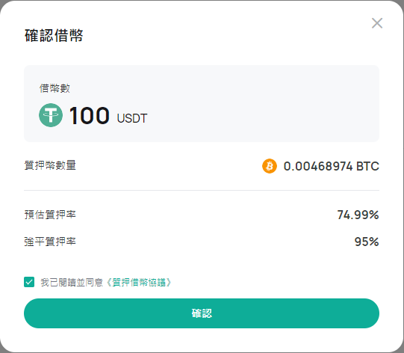Click the 強平質押率 label
404x353 pixels.
pos(50,242)
